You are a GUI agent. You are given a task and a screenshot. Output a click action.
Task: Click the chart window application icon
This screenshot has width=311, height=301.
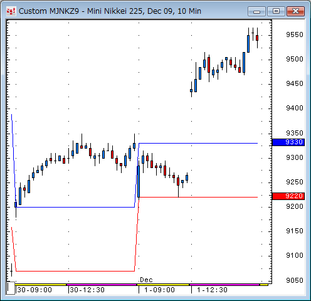(11, 11)
